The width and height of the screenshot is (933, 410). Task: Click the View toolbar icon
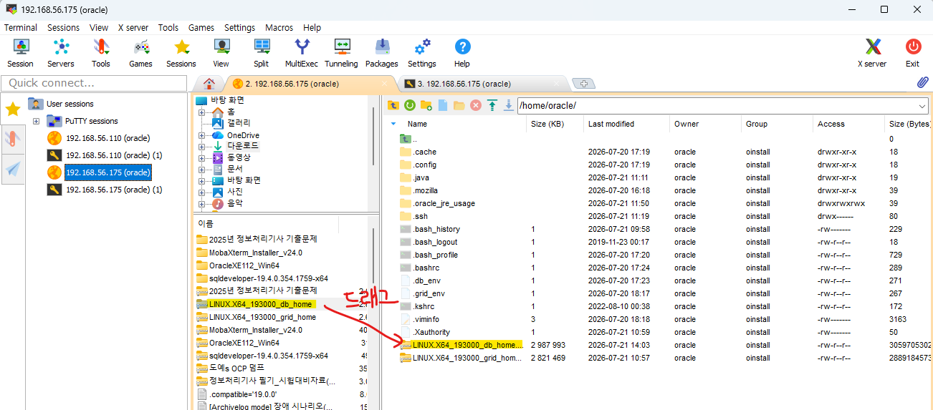pyautogui.click(x=221, y=53)
